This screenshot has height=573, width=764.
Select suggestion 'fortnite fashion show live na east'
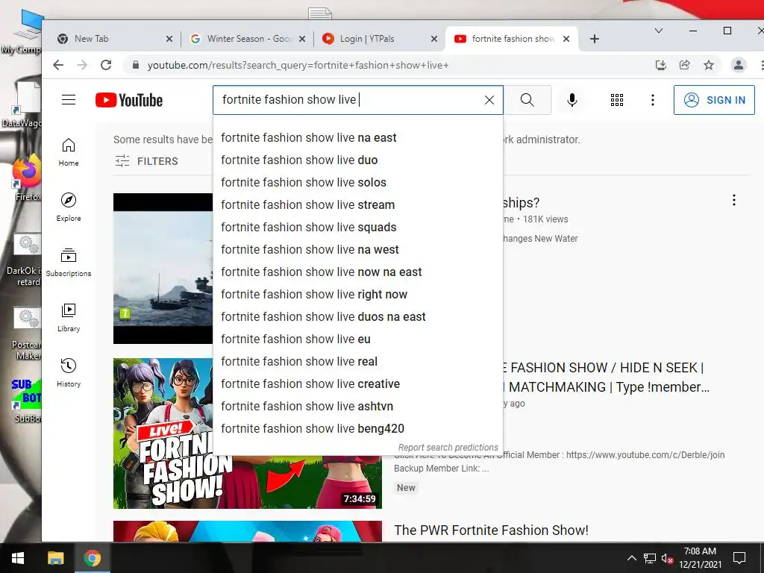(x=358, y=138)
